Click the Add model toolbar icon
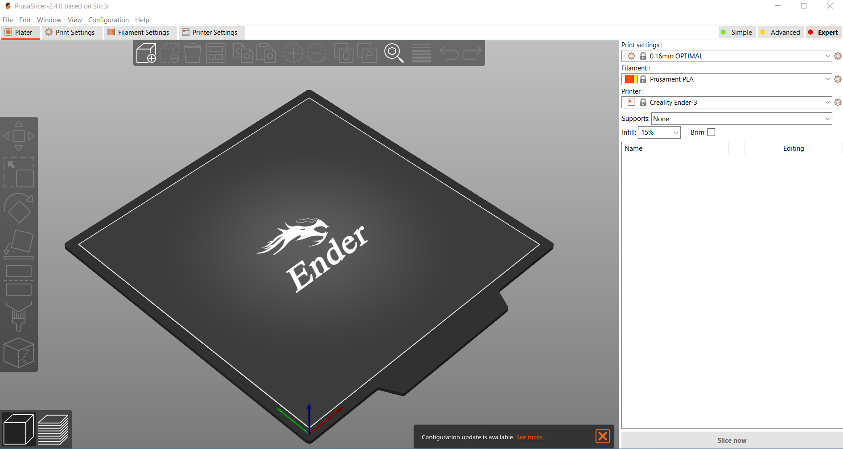 tap(146, 53)
